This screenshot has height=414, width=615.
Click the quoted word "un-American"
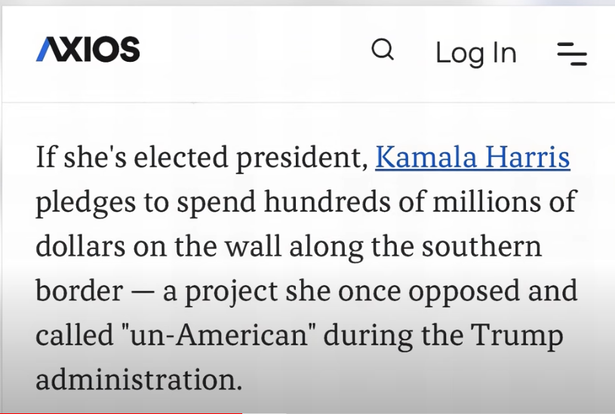pos(217,334)
